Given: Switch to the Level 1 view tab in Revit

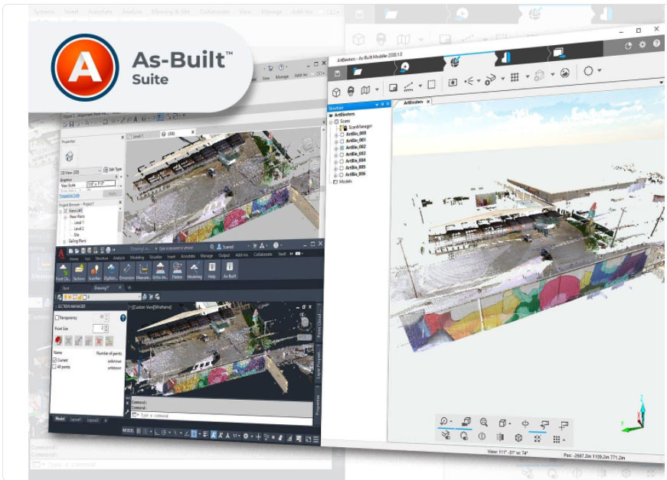Looking at the screenshot, I should tap(138, 136).
